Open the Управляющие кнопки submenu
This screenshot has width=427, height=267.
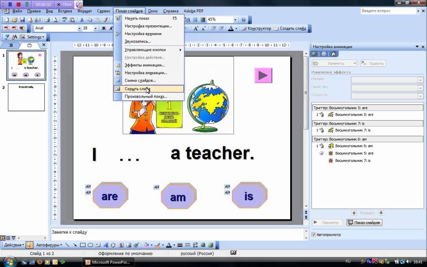coord(149,50)
